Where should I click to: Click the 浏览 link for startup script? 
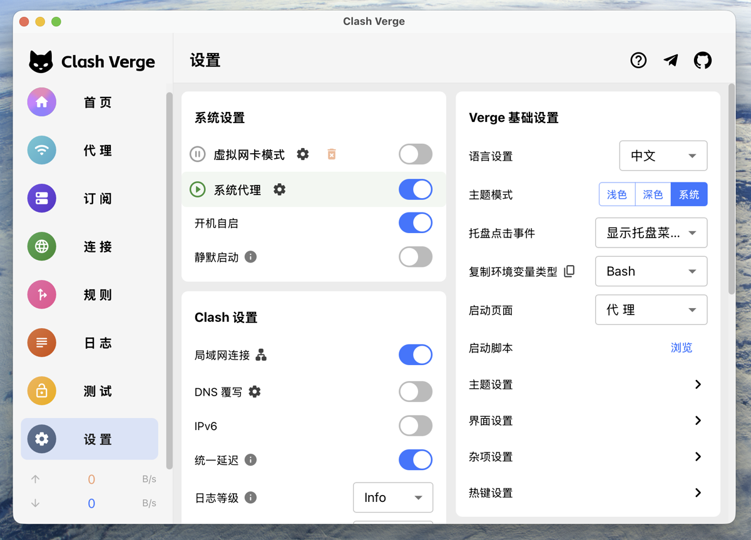click(681, 348)
